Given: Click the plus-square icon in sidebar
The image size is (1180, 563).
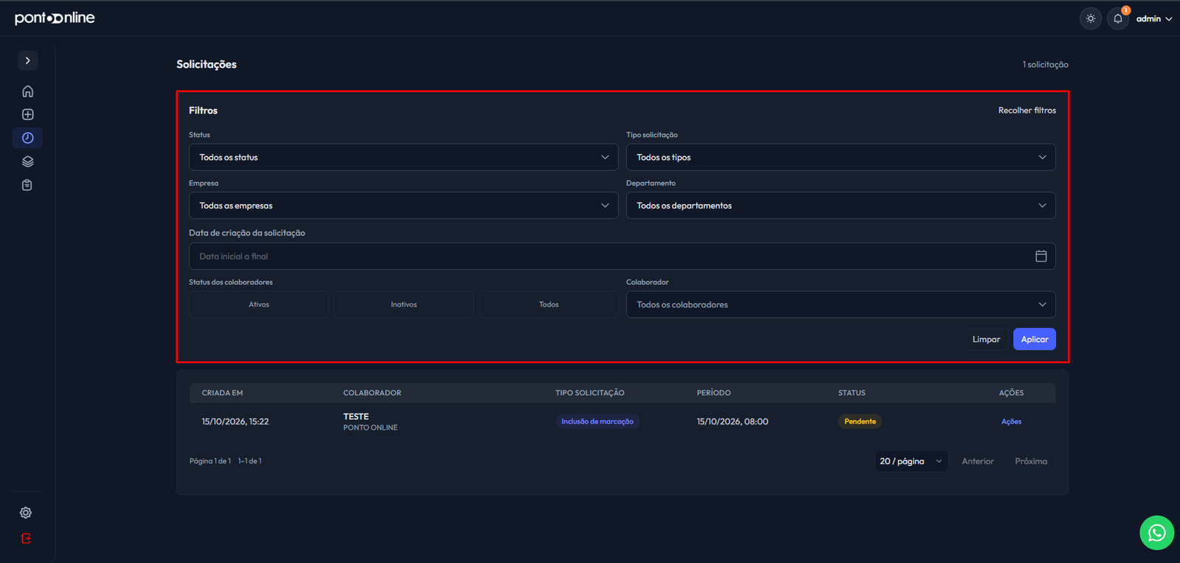Looking at the screenshot, I should click(x=27, y=114).
